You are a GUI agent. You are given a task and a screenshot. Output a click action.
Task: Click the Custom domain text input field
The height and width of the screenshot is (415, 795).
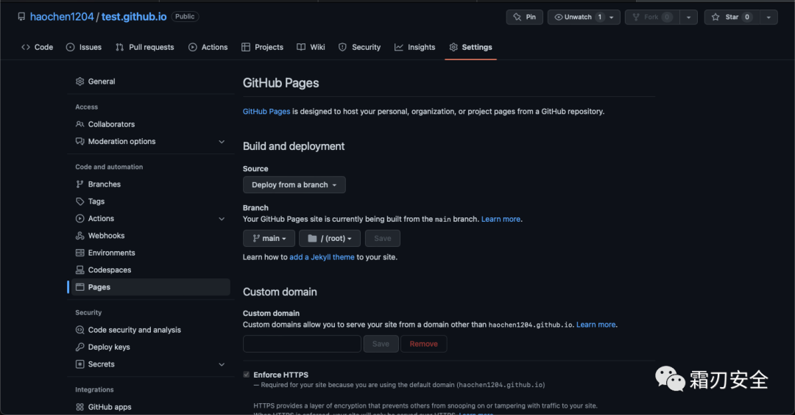coord(303,344)
